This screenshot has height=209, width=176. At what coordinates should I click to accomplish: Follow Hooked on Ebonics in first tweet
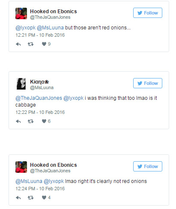[148, 13]
